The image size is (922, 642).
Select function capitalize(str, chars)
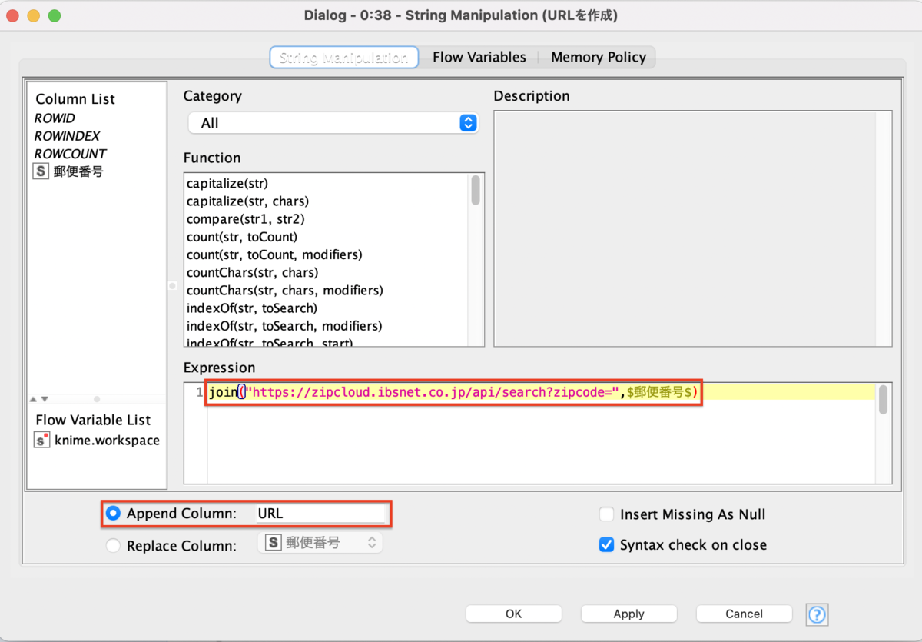tap(247, 201)
